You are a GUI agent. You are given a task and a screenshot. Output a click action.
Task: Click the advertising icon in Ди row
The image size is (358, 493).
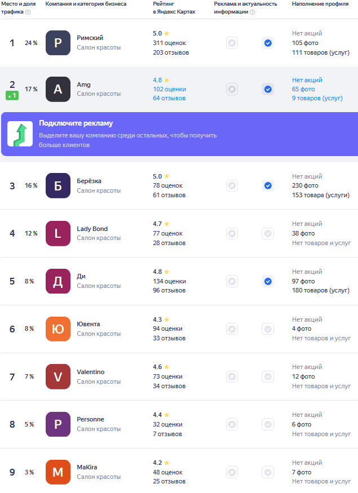tap(232, 281)
